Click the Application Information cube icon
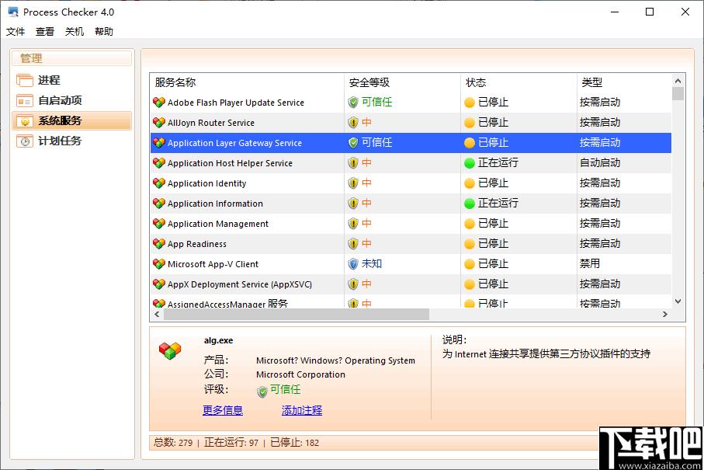 pos(159,204)
